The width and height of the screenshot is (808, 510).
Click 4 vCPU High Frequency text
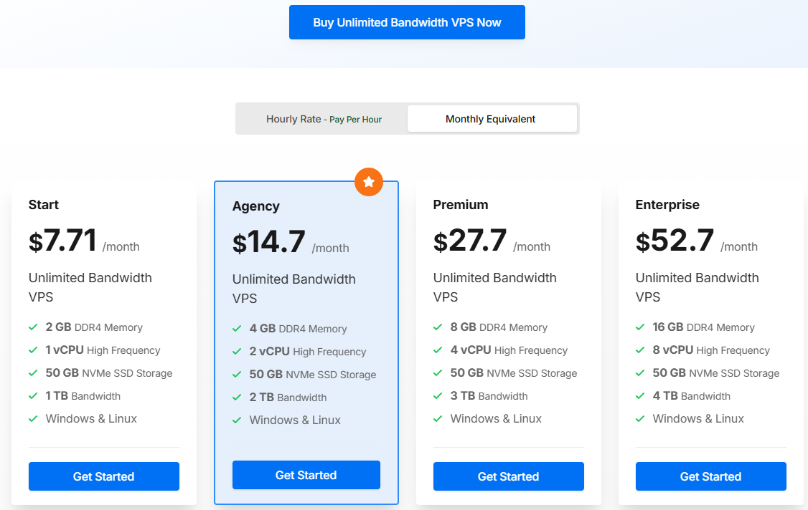[x=509, y=350]
